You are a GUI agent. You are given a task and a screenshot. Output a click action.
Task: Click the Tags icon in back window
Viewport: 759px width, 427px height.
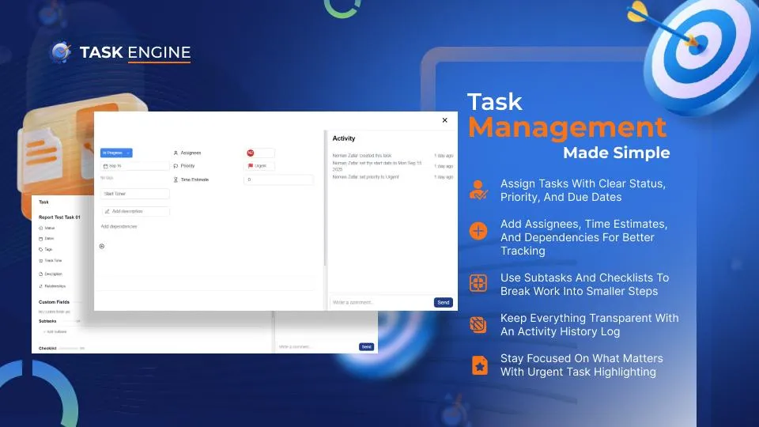tap(40, 249)
